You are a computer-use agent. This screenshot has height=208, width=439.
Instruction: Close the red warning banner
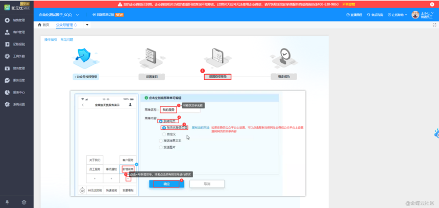coord(432,4)
